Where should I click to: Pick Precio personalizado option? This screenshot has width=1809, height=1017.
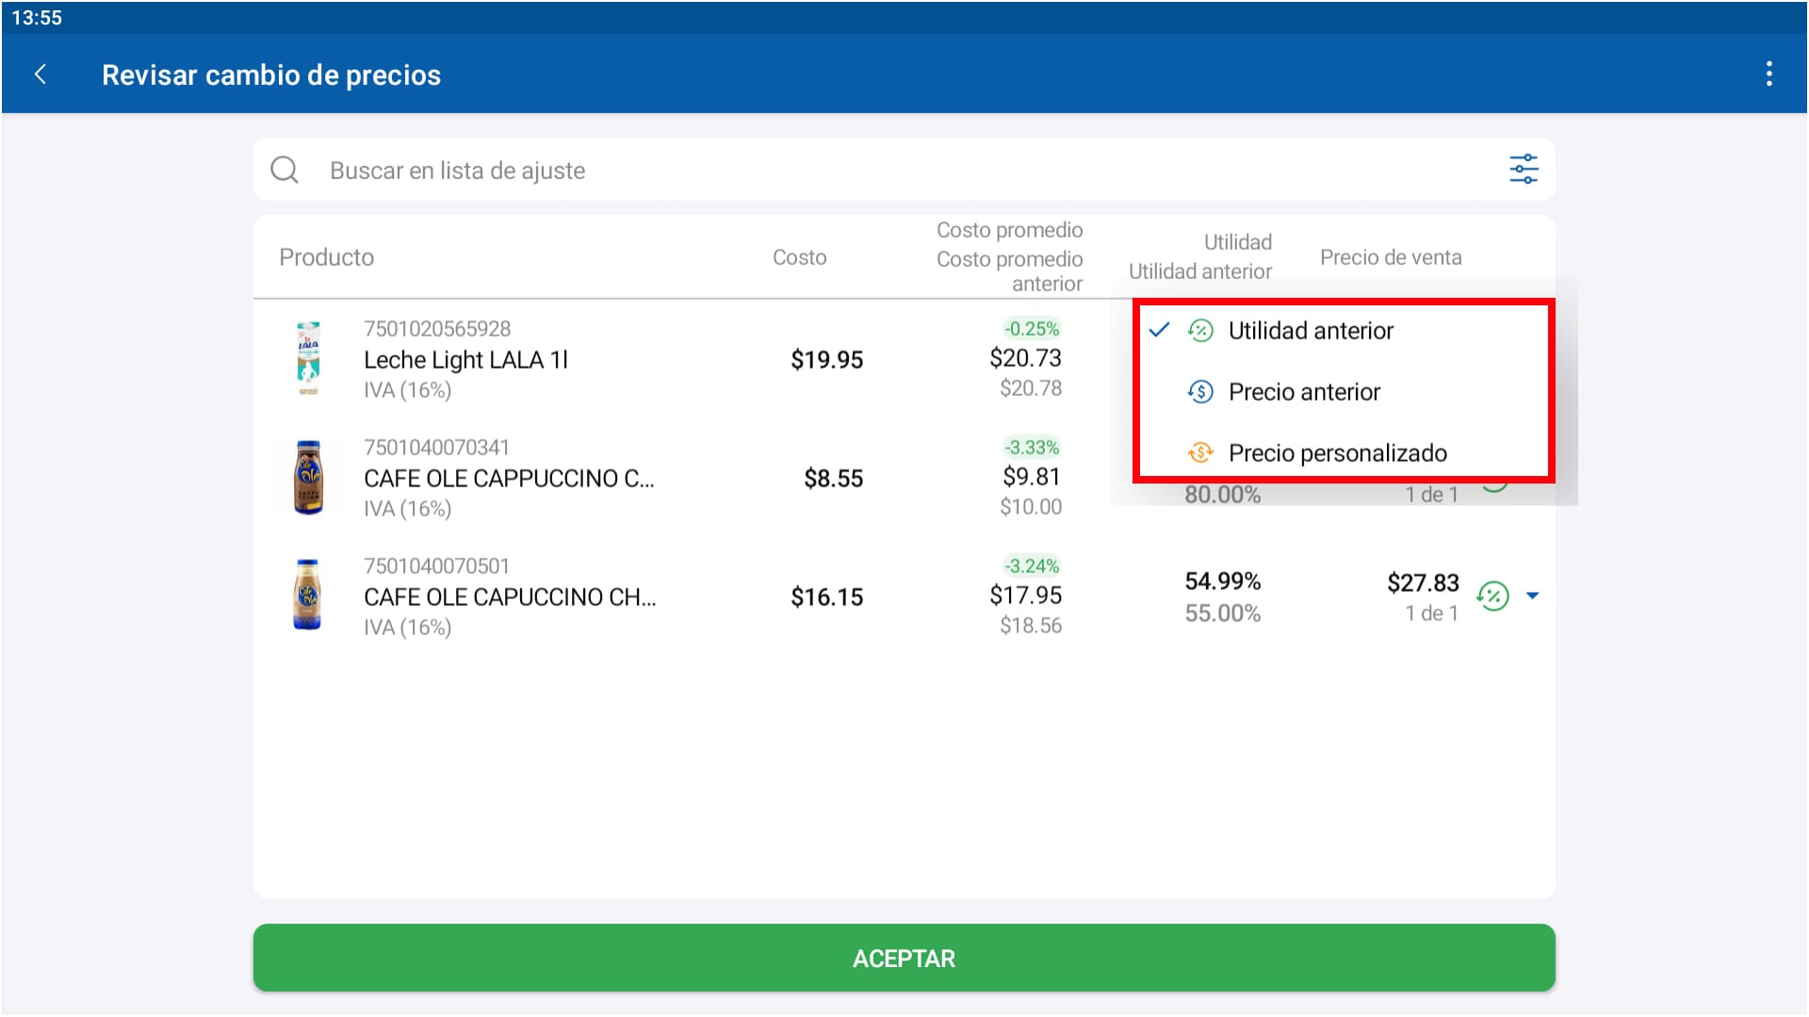coord(1337,453)
